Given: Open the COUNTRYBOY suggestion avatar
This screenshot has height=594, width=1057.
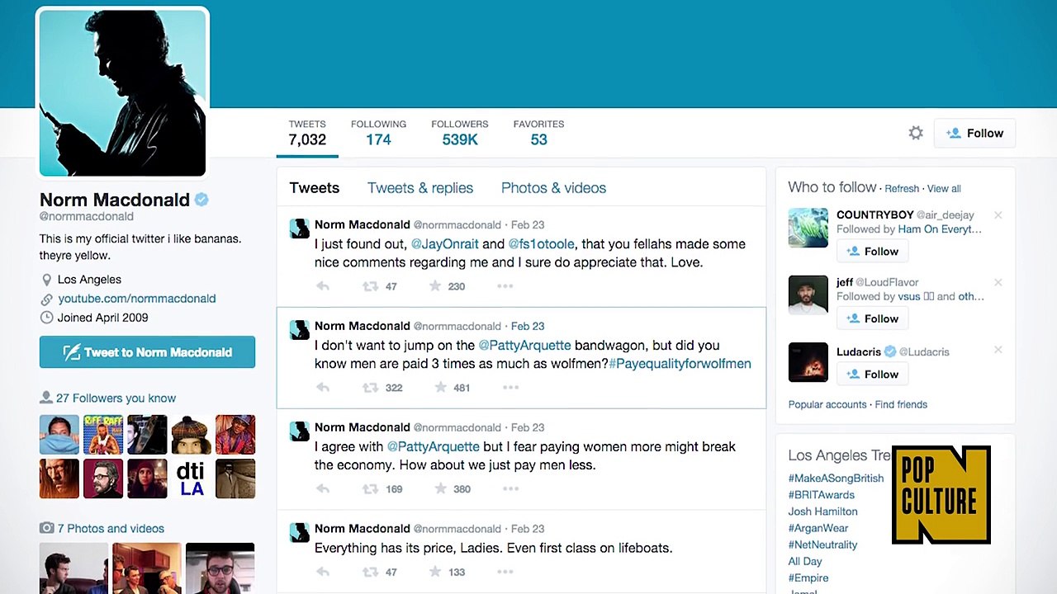Looking at the screenshot, I should click(x=808, y=228).
